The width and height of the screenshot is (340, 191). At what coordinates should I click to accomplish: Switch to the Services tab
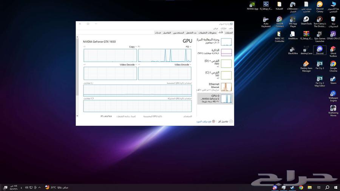(158, 33)
